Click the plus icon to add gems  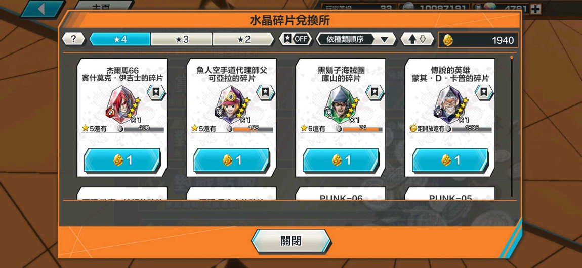(x=535, y=9)
